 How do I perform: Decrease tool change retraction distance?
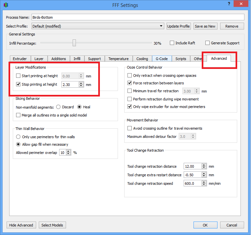204,168
